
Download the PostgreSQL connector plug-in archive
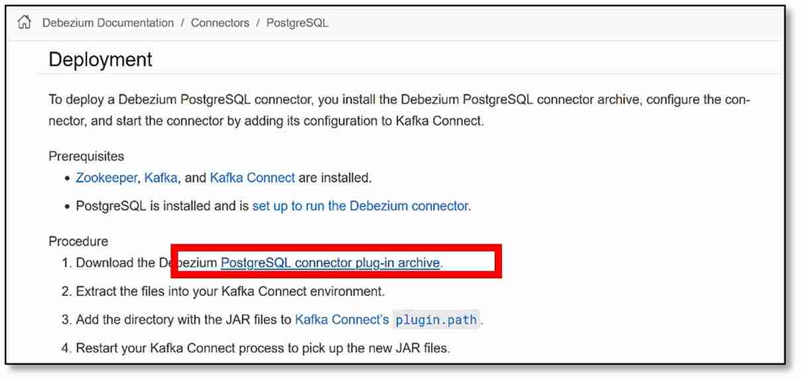[330, 263]
